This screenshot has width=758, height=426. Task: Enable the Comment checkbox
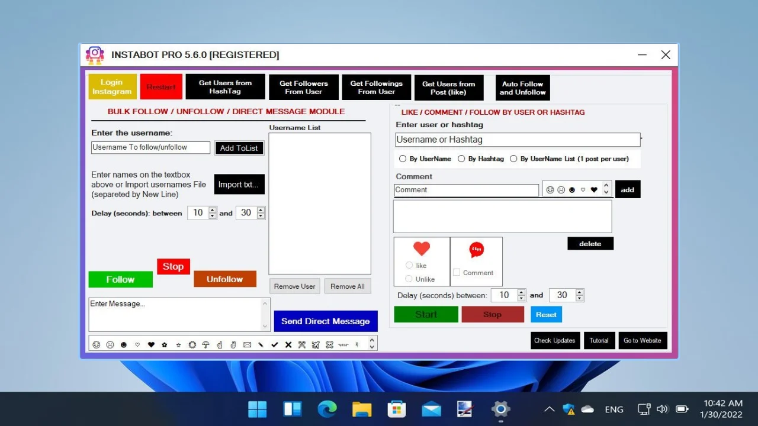pyautogui.click(x=457, y=273)
